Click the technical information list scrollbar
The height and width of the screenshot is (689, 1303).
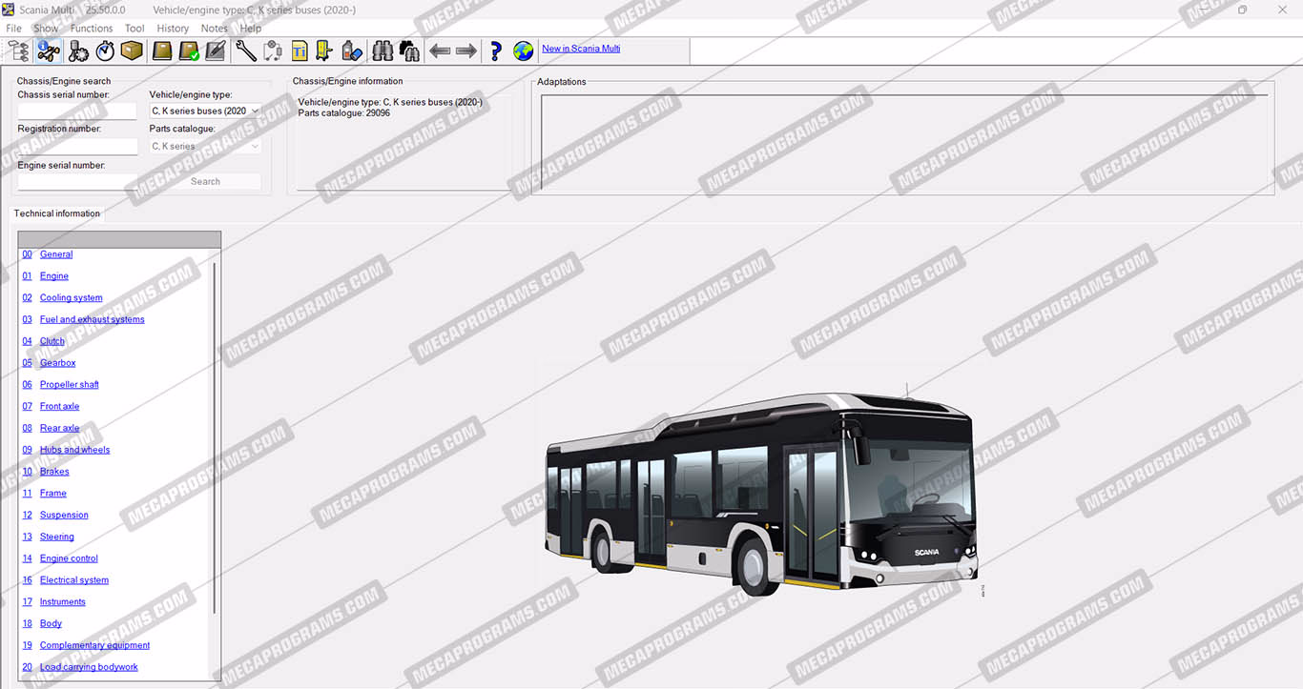click(215, 438)
